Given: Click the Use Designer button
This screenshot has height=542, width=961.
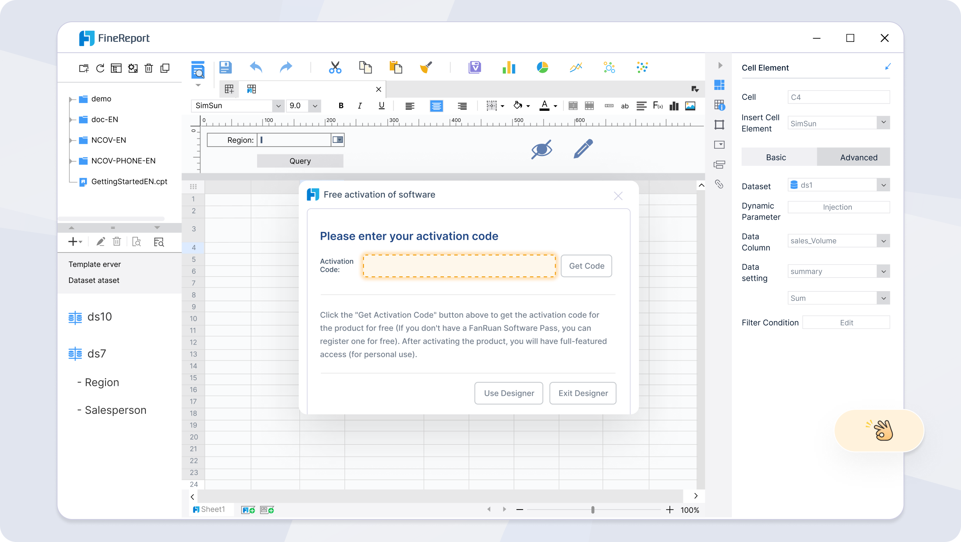Looking at the screenshot, I should [x=509, y=393].
